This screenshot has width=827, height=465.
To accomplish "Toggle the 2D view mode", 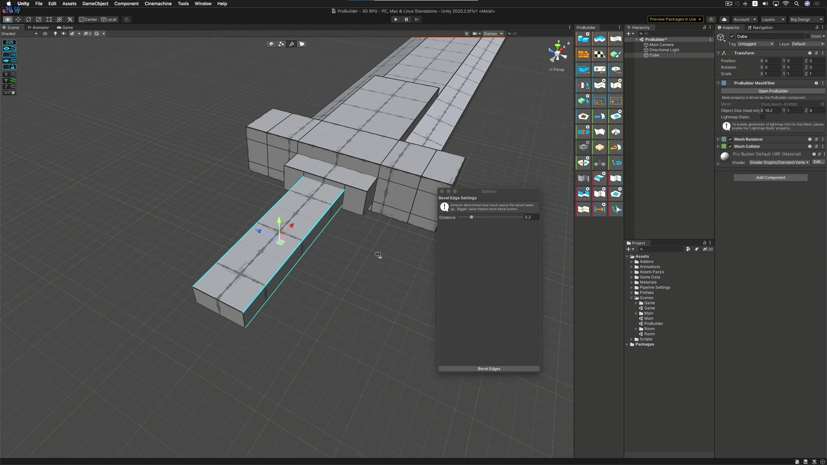I will [45, 34].
